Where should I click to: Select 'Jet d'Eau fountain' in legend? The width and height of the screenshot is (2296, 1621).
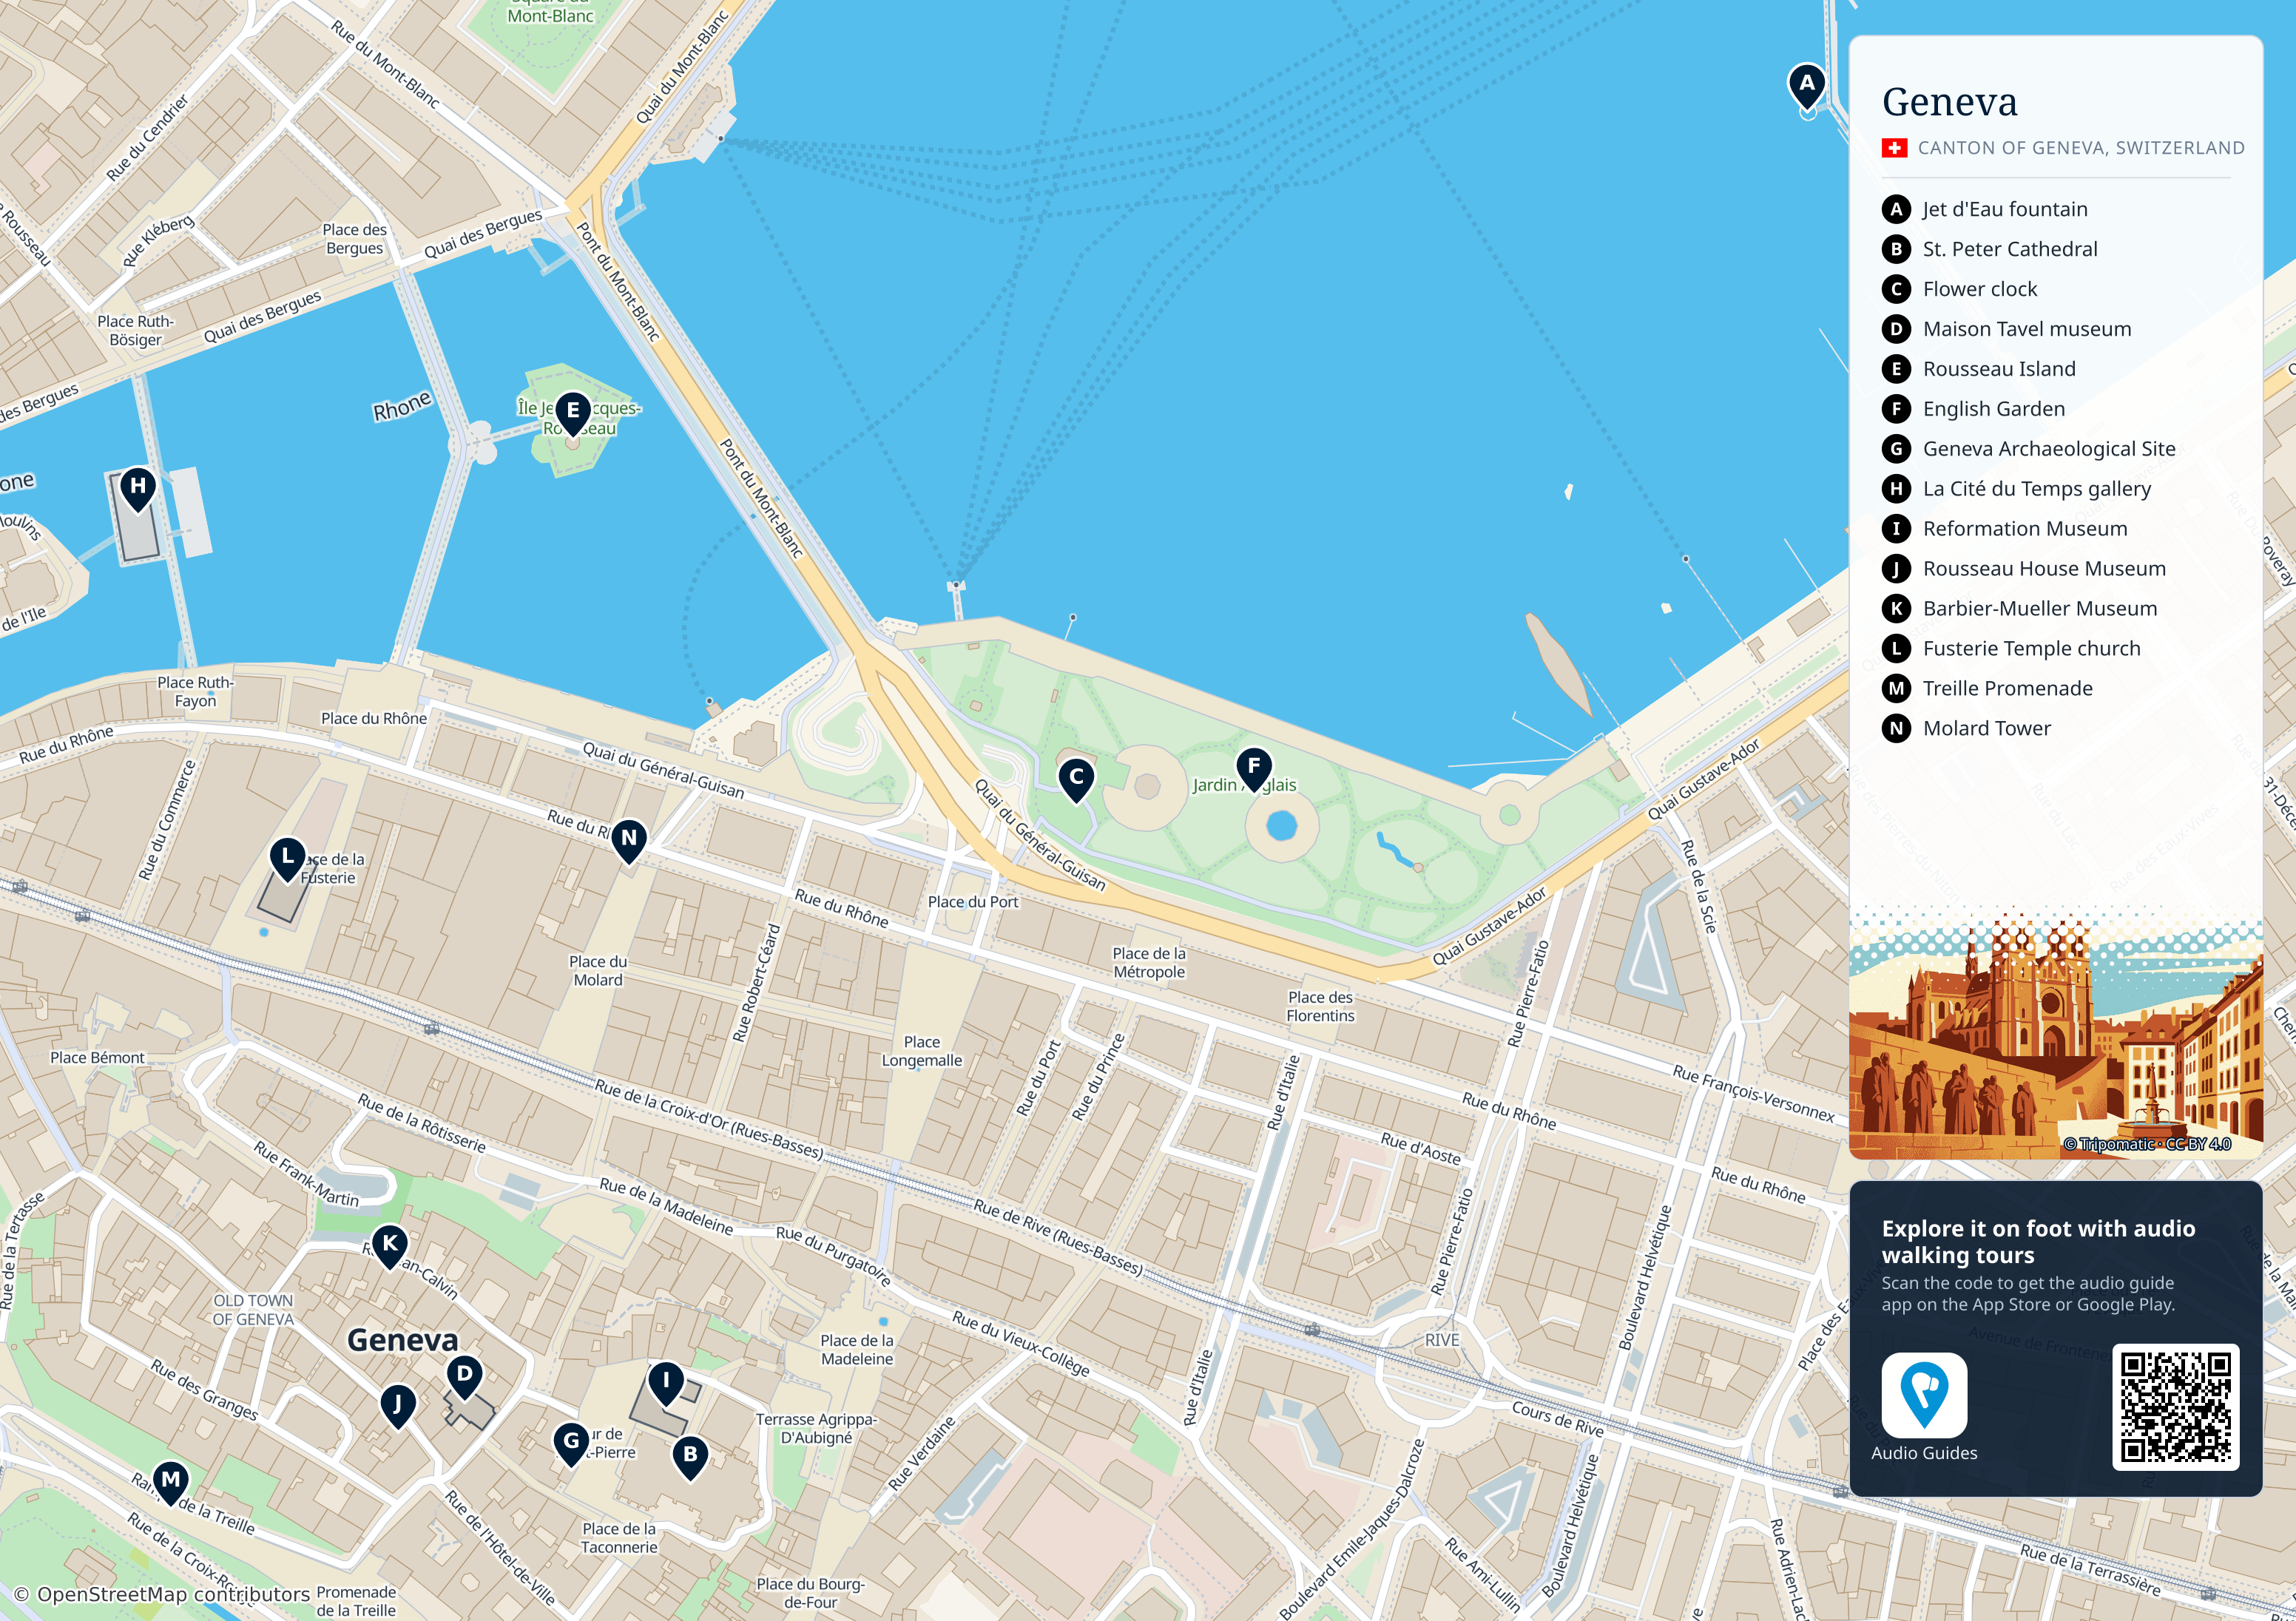coord(2005,209)
